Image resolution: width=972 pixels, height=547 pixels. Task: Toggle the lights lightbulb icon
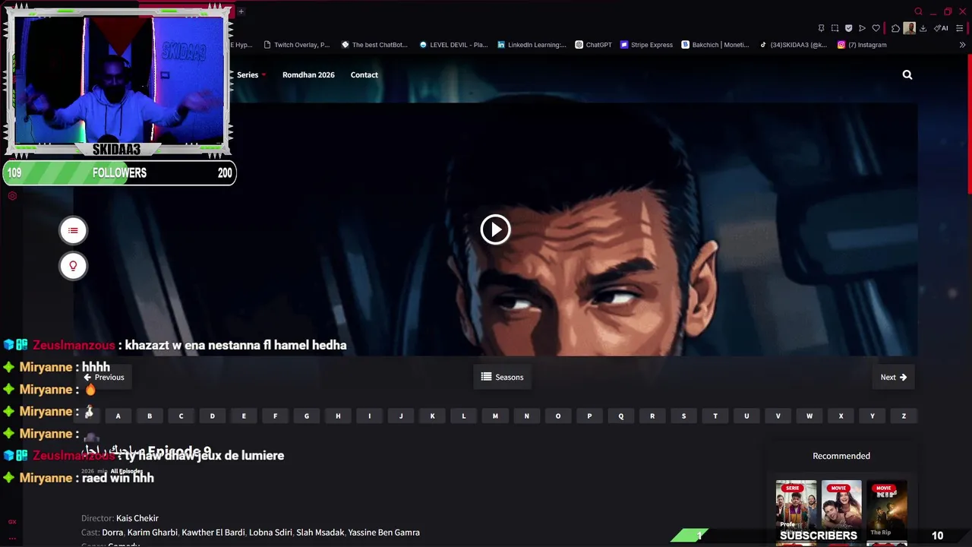(x=73, y=266)
